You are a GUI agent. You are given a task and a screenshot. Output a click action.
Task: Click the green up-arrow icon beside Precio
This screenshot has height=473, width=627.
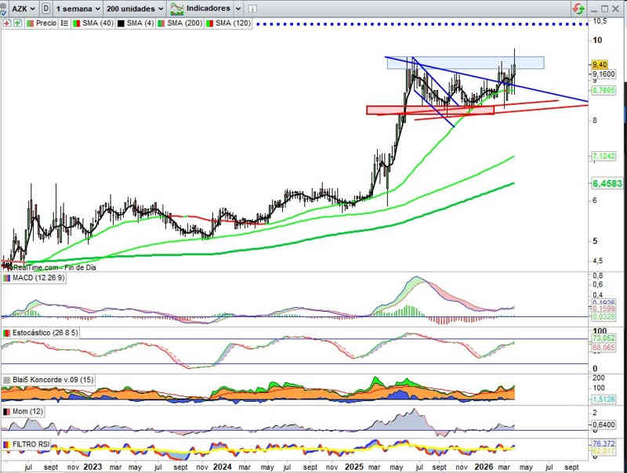(x=16, y=23)
